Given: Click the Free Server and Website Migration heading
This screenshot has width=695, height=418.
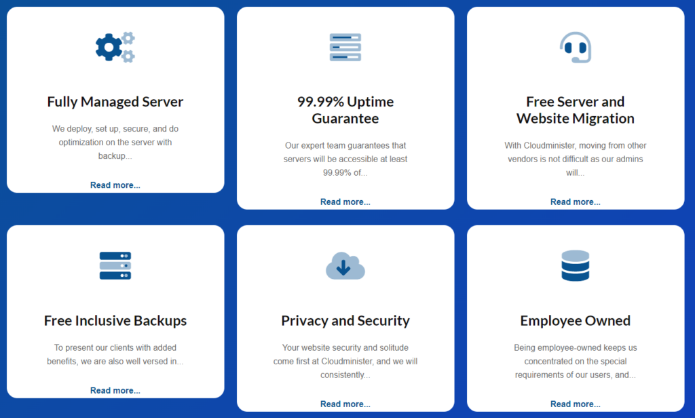Looking at the screenshot, I should (576, 110).
